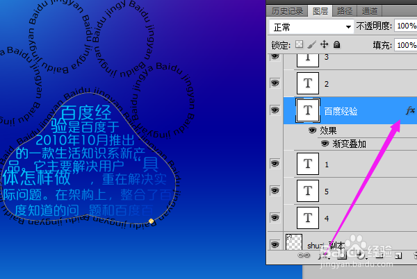Click the 填充 label
Viewport: 417px width, 279px height.
click(382, 45)
